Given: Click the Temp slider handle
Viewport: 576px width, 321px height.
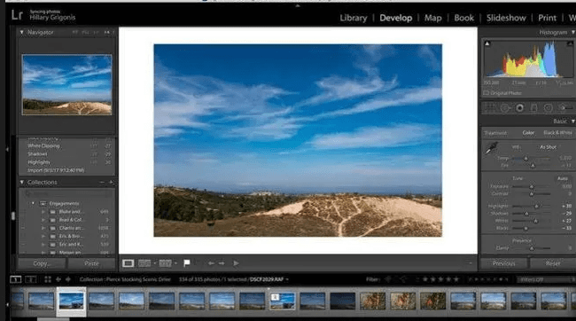Looking at the screenshot, I should click(525, 159).
